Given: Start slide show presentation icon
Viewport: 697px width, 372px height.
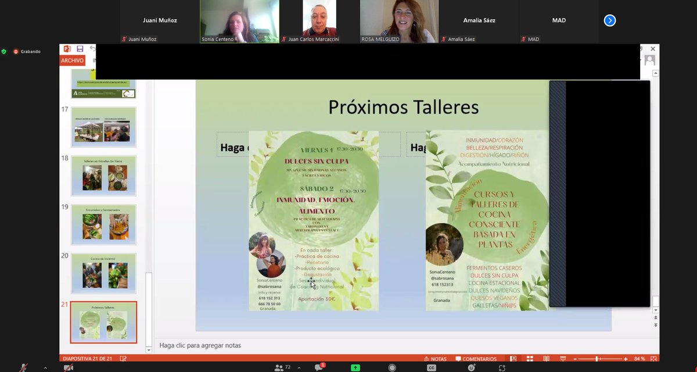Looking at the screenshot, I should point(563,359).
